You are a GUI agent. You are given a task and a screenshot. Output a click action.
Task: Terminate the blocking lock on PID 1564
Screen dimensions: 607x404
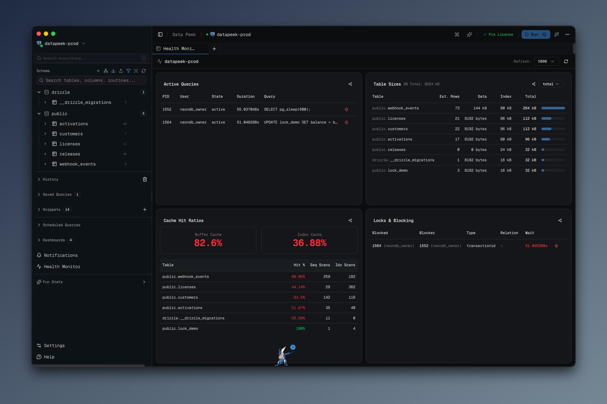557,245
